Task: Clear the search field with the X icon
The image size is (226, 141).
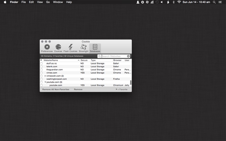Action: click(x=128, y=56)
